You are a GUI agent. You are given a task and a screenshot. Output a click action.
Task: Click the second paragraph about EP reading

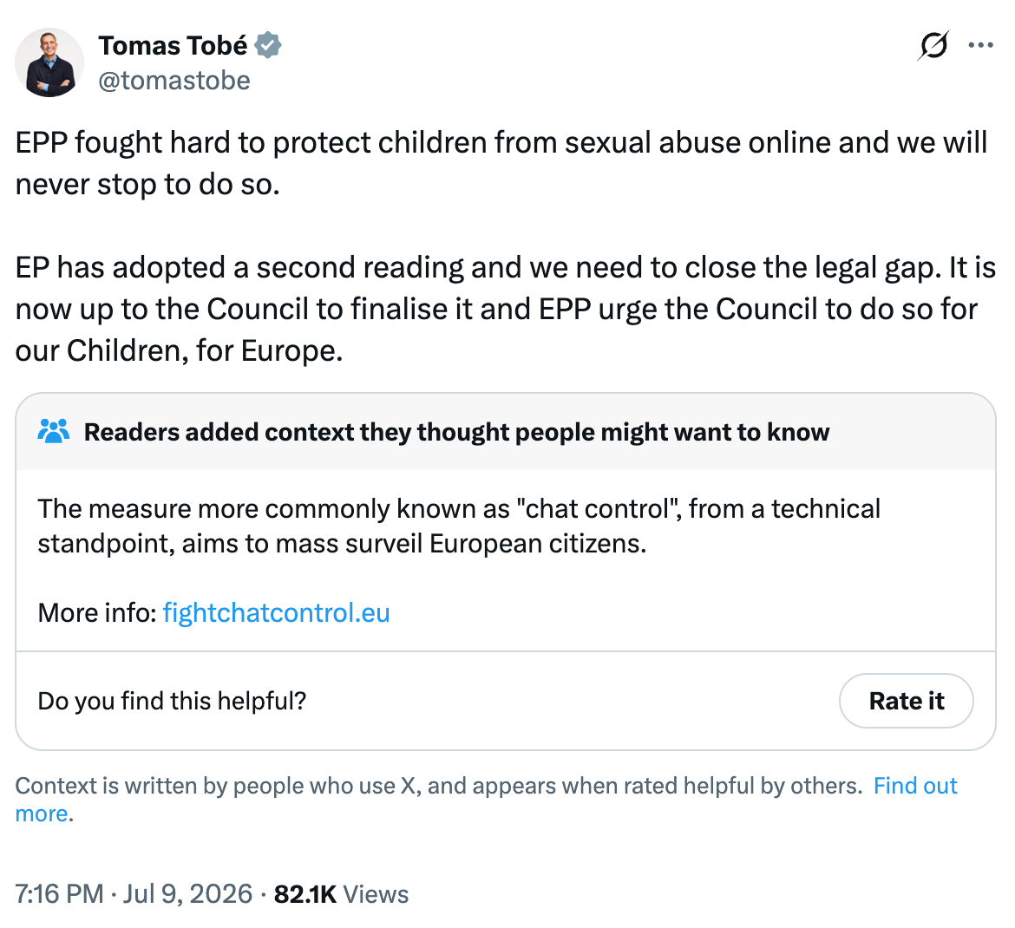pyautogui.click(x=505, y=310)
